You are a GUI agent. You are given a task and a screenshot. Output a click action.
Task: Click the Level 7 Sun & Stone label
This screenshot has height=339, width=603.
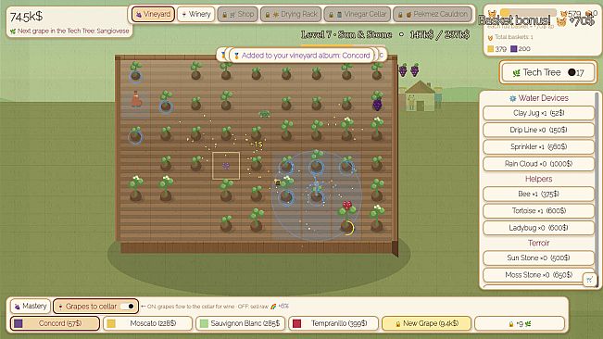tap(346, 34)
